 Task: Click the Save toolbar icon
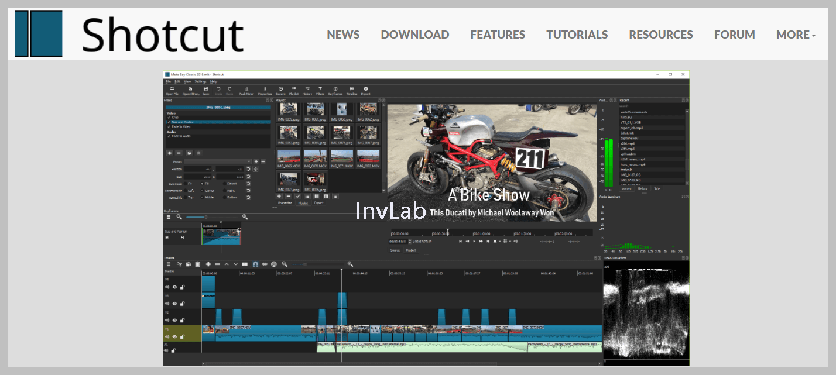click(205, 91)
